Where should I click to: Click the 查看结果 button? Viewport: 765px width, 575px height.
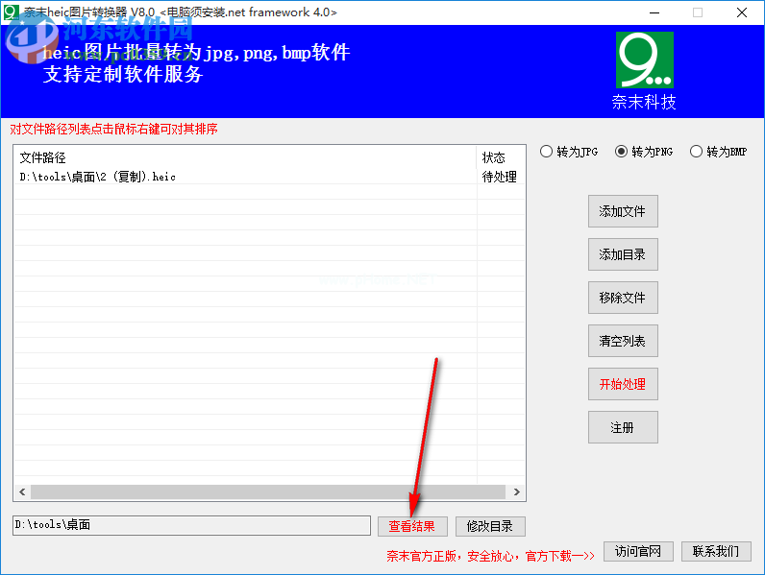pyautogui.click(x=412, y=526)
